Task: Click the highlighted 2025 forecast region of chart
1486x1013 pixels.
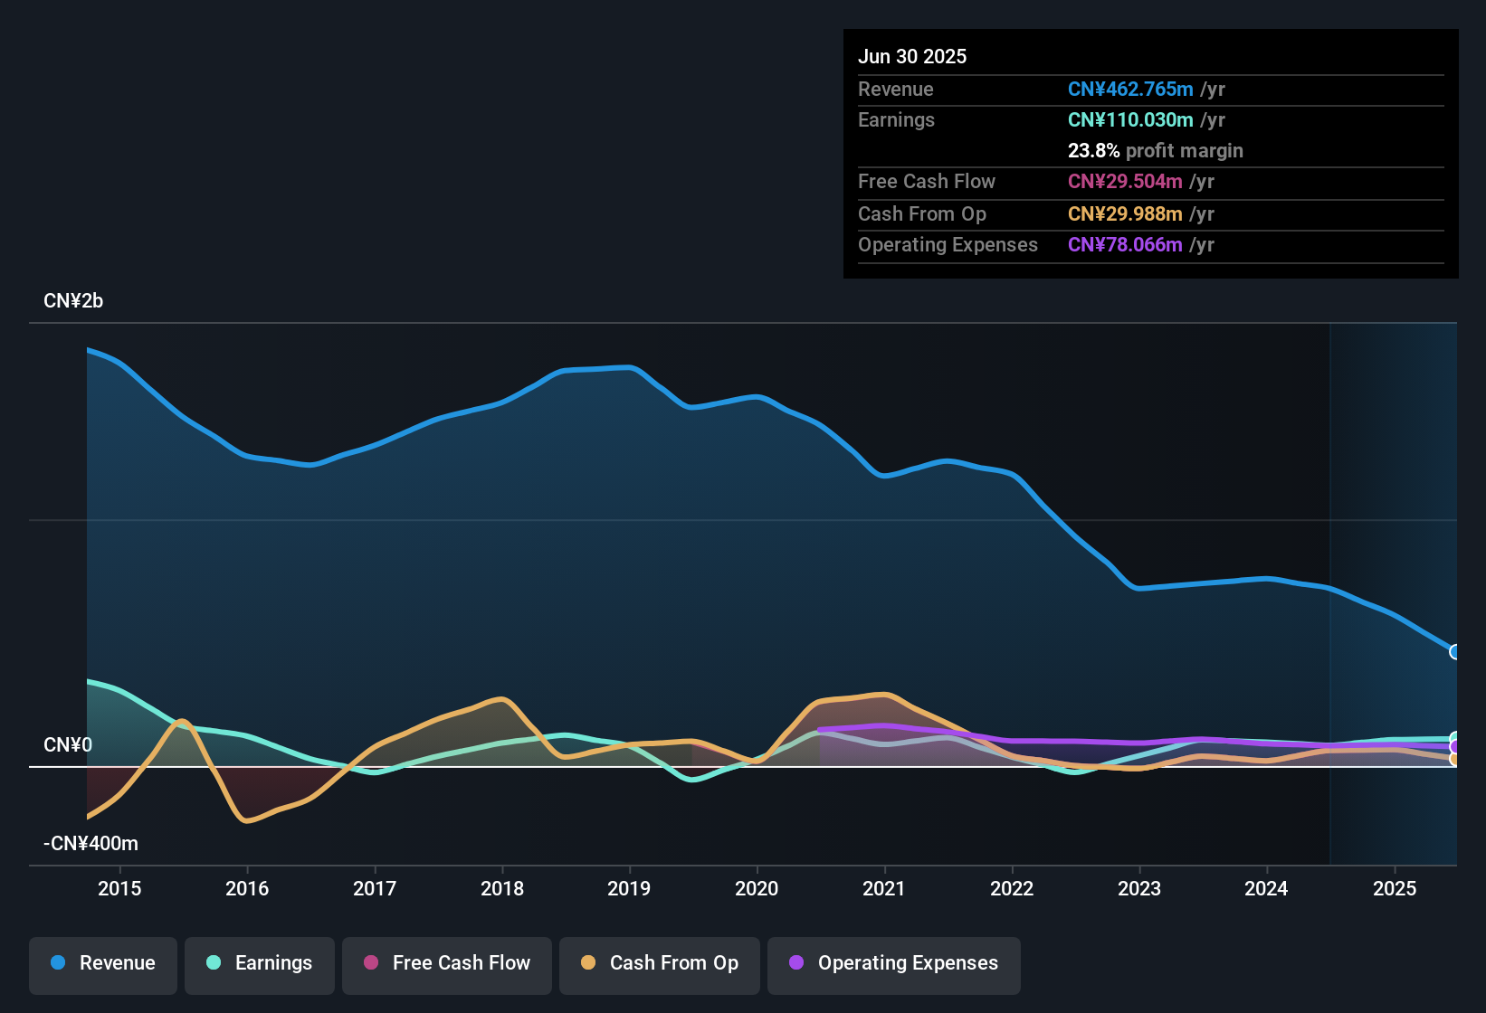Action: tap(1394, 588)
